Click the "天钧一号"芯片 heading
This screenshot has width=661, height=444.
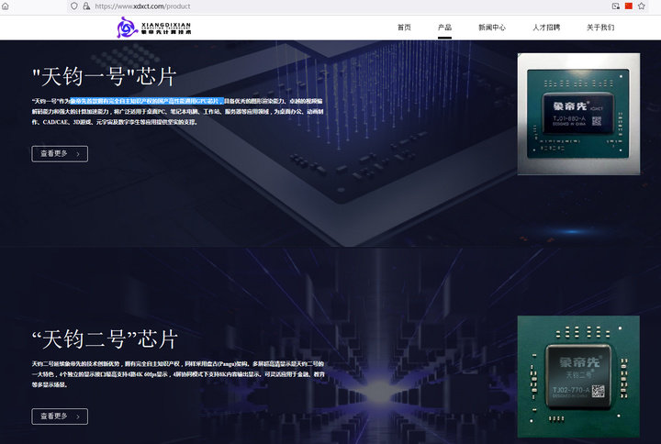pos(104,77)
